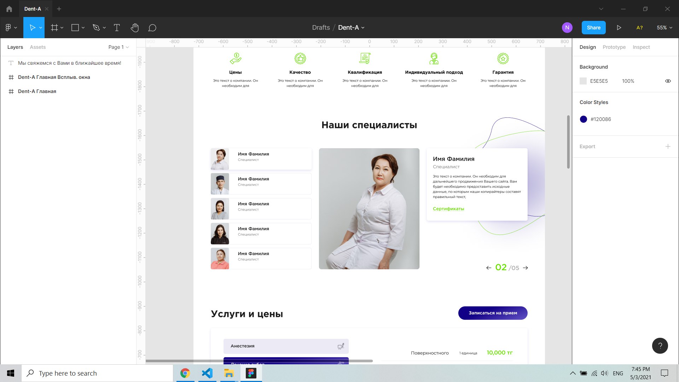Image resolution: width=679 pixels, height=382 pixels.
Task: Click the Present play icon
Action: tap(619, 28)
